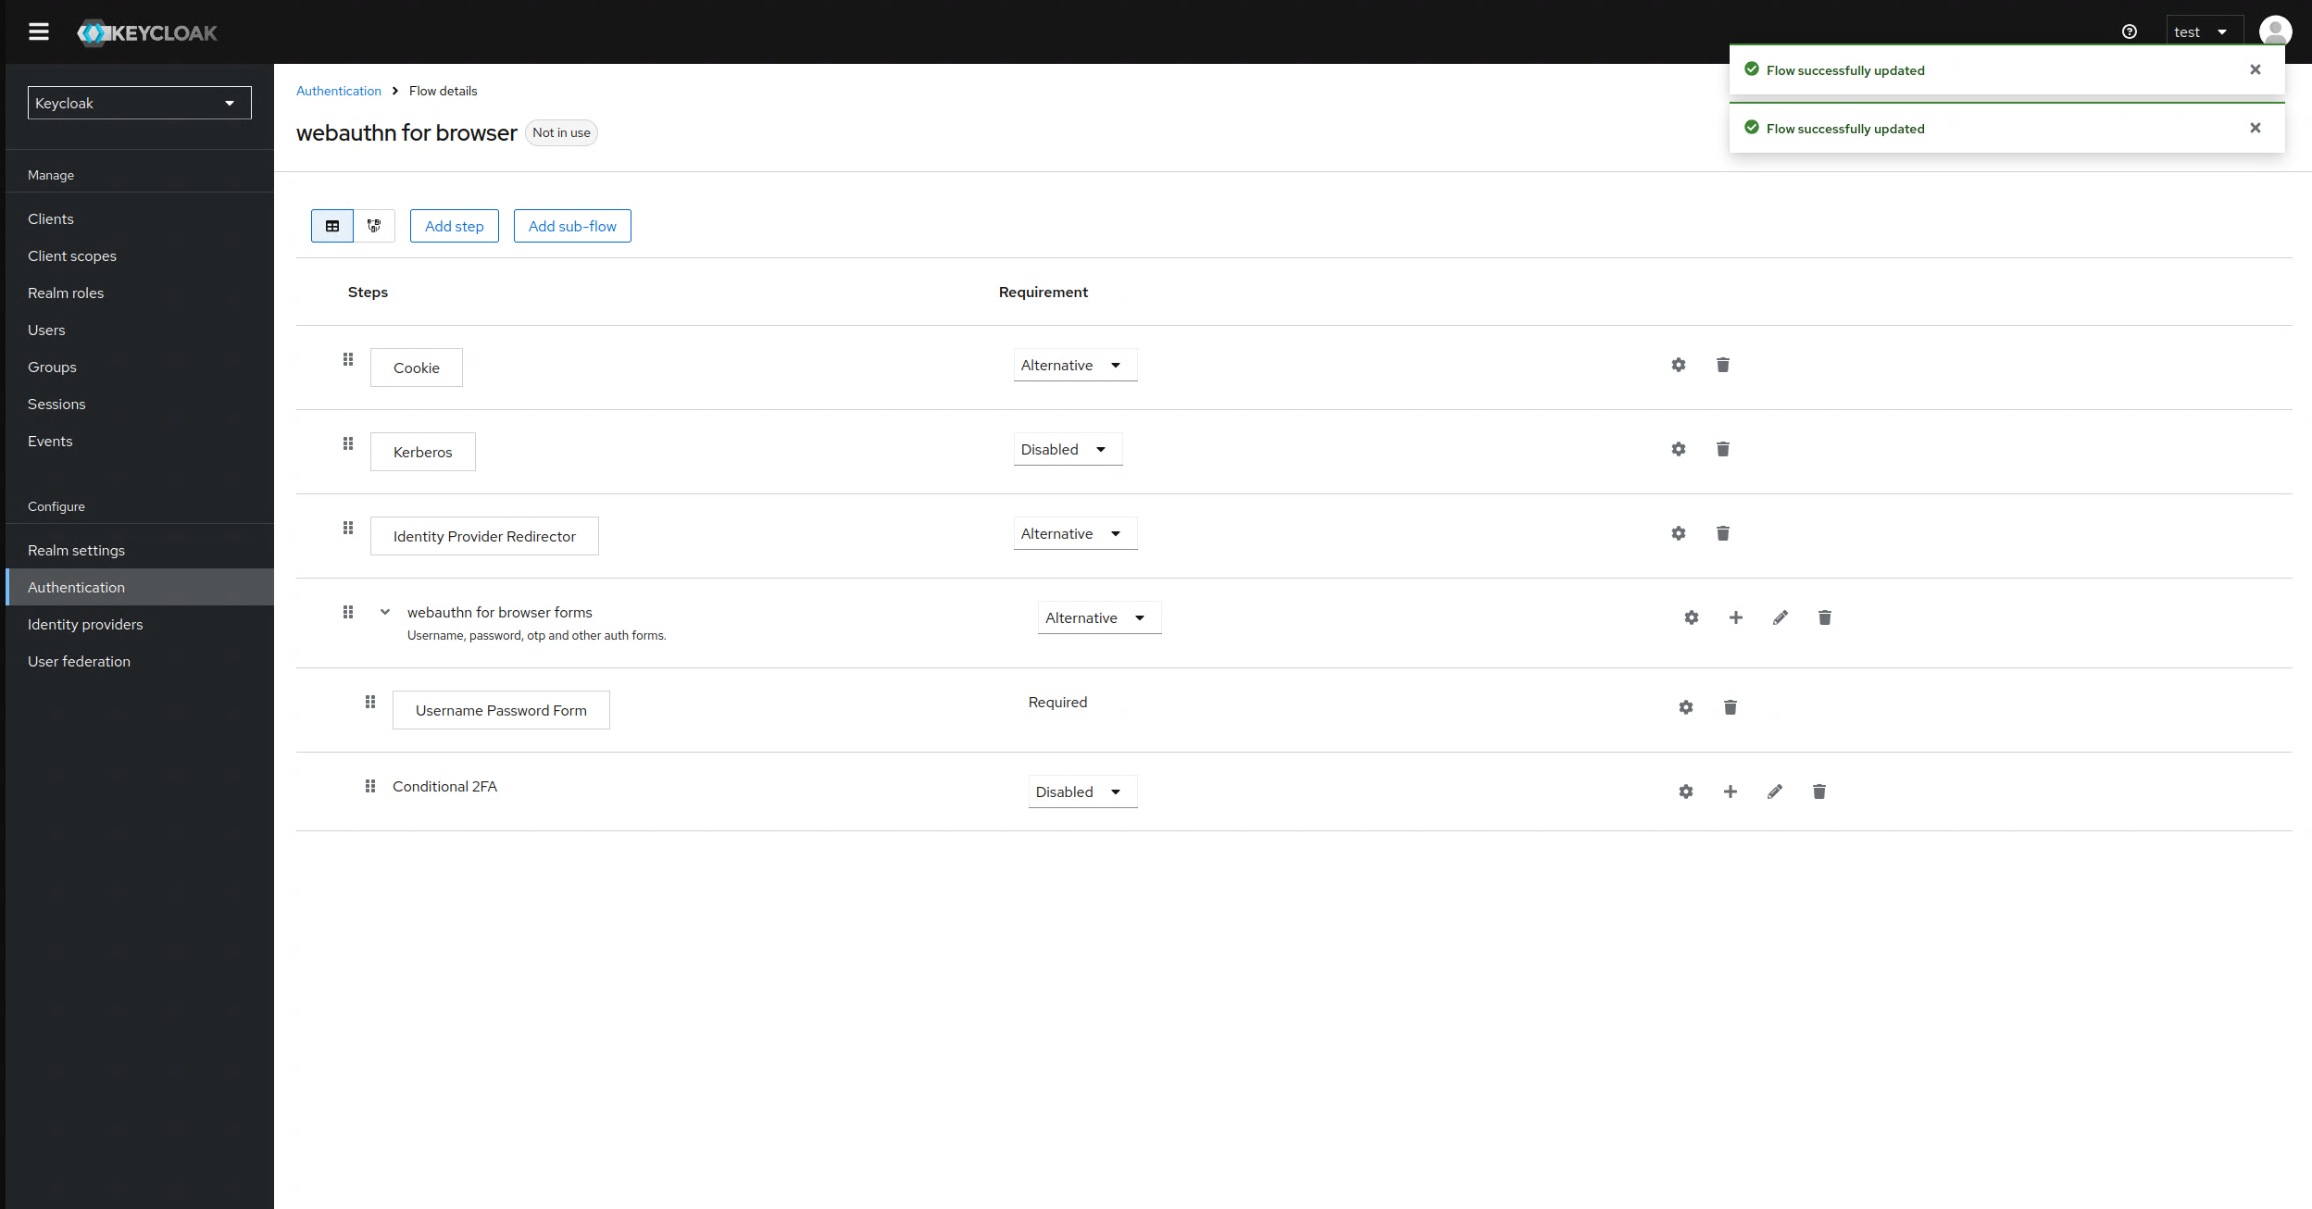This screenshot has width=2312, height=1209.
Task: Click the Add step button
Action: [454, 226]
